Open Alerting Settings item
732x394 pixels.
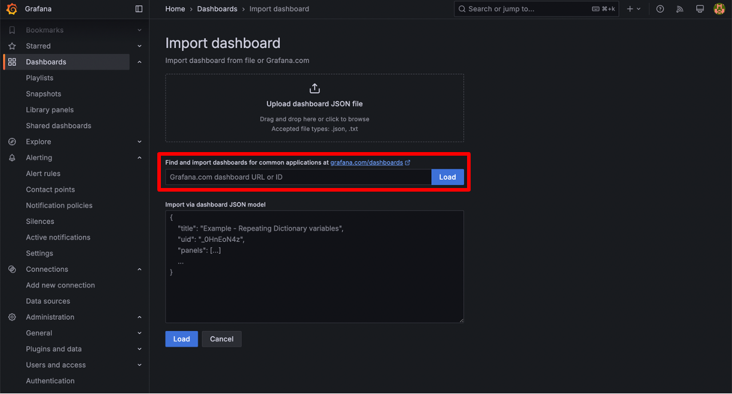click(39, 253)
